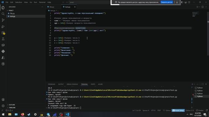Open the Source Control view
The width and height of the screenshot is (209, 117).
point(3,20)
